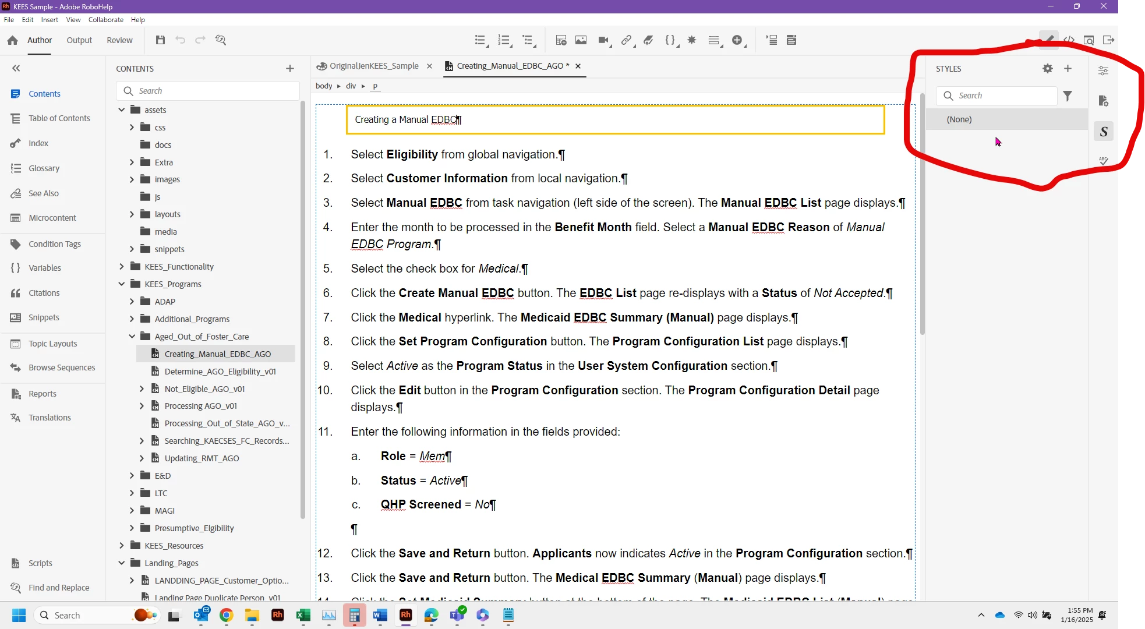Screen dimensions: 1145x629
Task: Click the Contents search field
Action: coord(215,91)
